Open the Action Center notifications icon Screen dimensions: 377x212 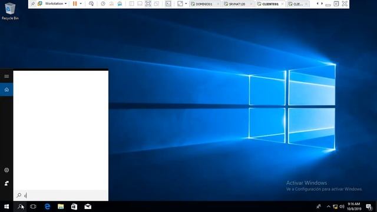(369, 207)
